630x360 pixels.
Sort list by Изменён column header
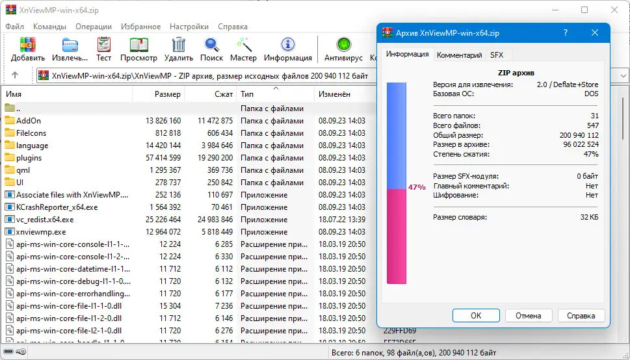345,94
